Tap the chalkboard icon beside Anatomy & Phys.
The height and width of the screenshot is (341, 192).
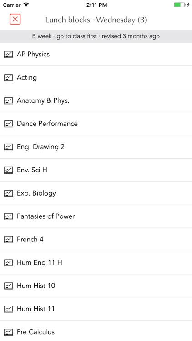click(x=8, y=100)
